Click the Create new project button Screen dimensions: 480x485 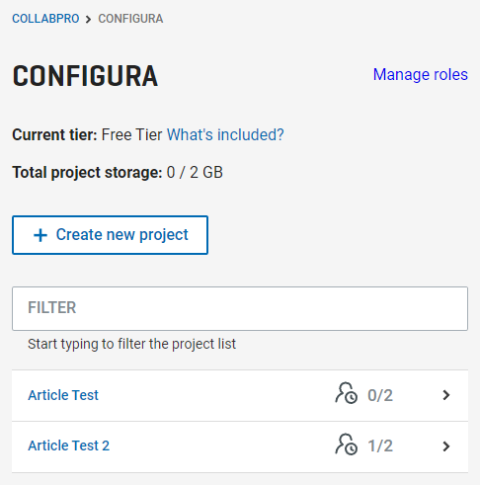coord(110,235)
